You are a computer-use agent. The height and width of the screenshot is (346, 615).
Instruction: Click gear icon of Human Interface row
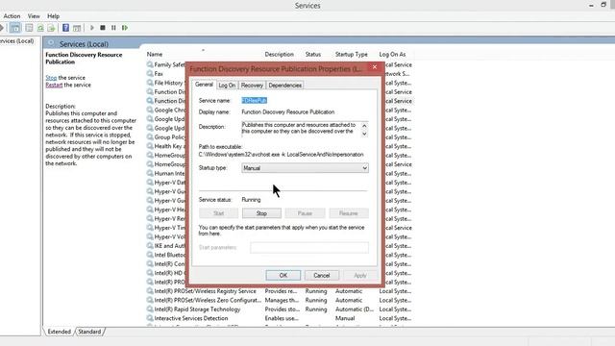coord(150,173)
